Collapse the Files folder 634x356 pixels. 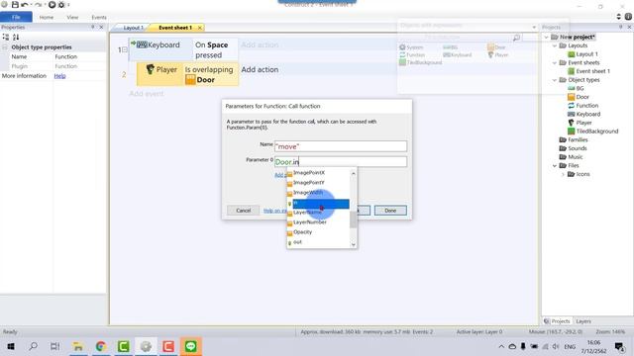[x=555, y=165]
